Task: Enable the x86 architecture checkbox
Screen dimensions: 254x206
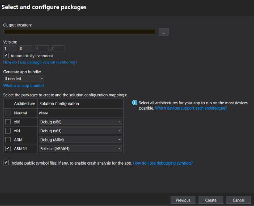Action: pos(8,122)
